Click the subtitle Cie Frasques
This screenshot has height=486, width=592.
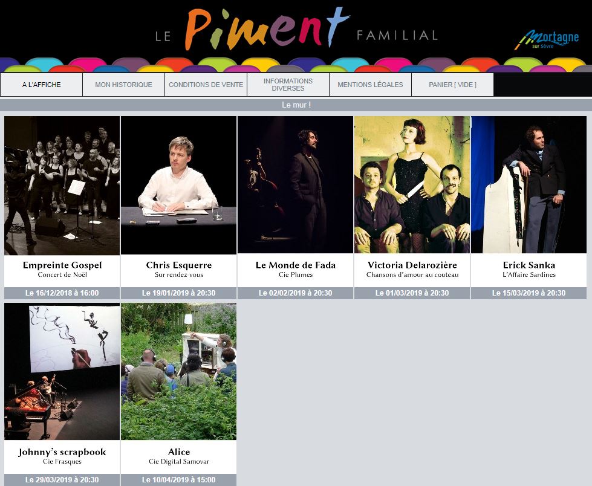pos(62,461)
